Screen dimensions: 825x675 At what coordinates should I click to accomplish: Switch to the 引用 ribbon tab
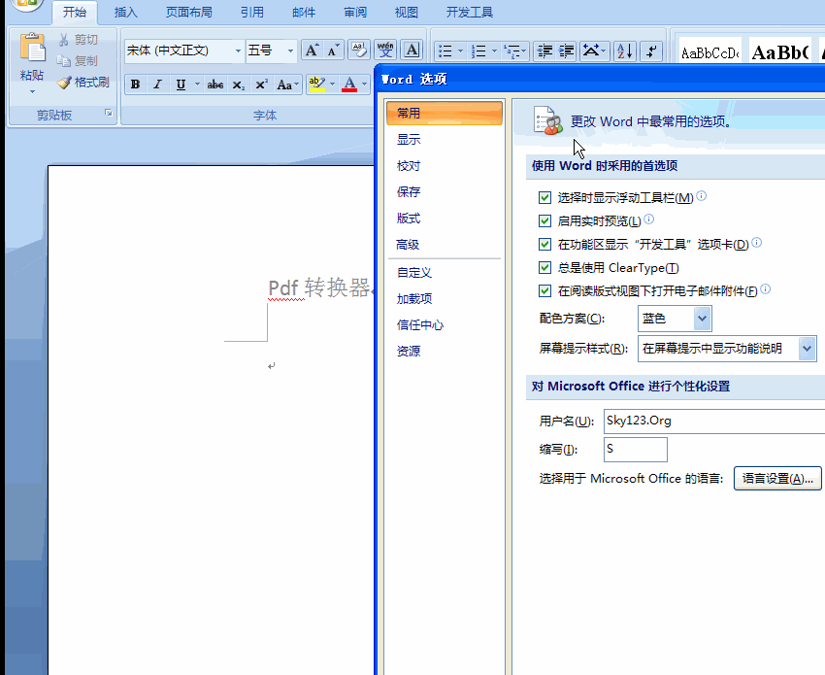[252, 12]
